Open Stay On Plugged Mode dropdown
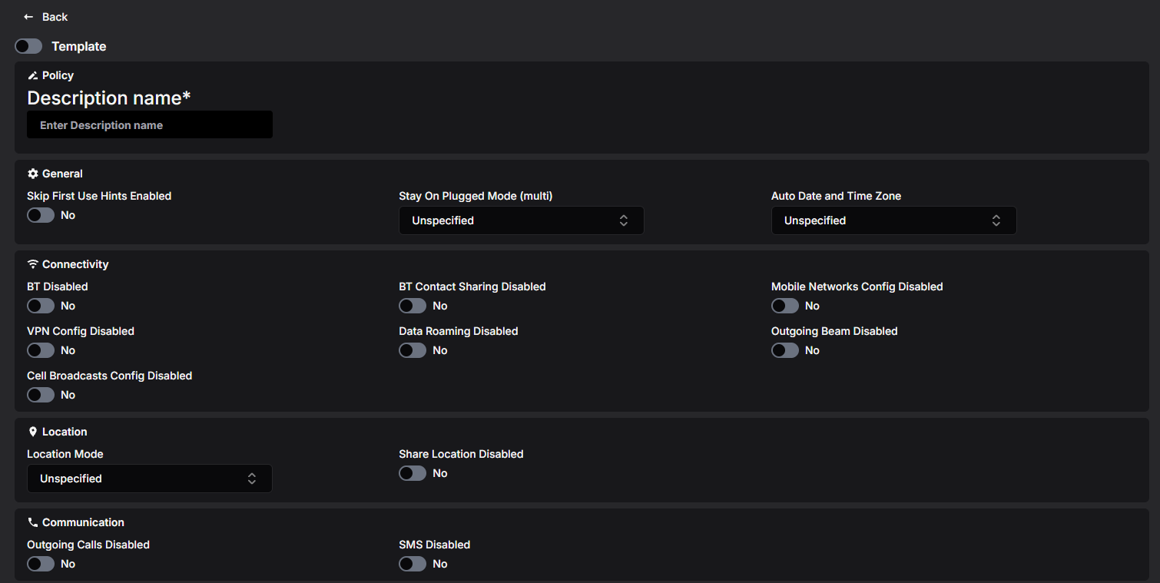 pos(522,220)
